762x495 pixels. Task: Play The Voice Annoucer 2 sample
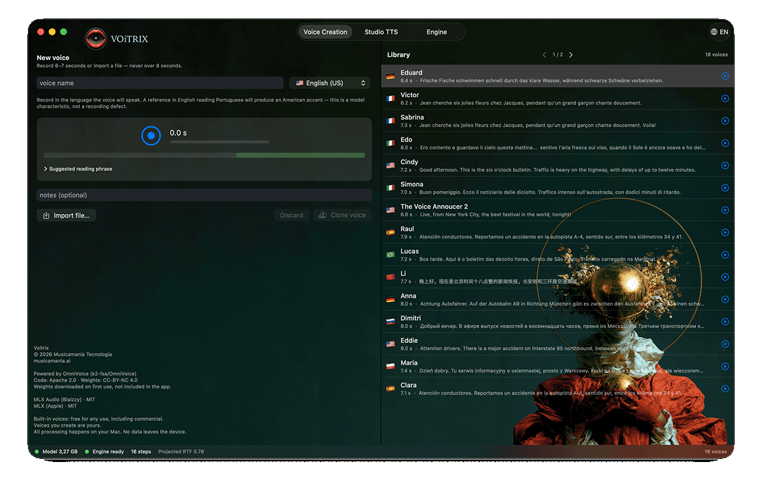tap(725, 210)
